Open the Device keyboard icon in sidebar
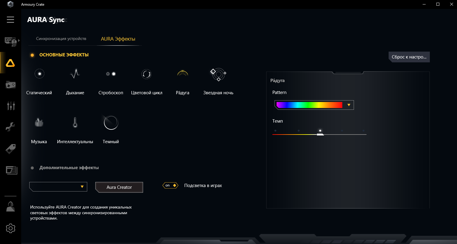Image resolution: width=457 pixels, height=244 pixels. tap(10, 41)
